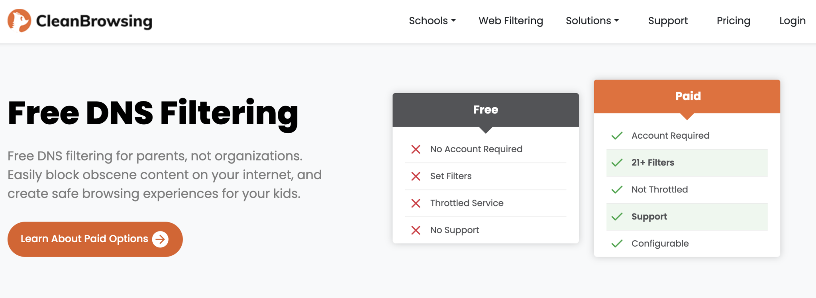Click green checkmark beside Account Required
This screenshot has height=298, width=816.
tap(617, 136)
